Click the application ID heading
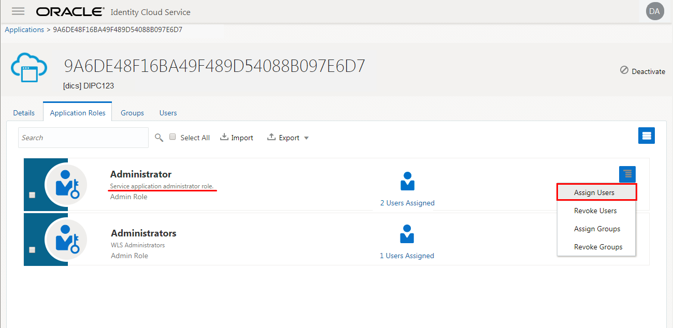The width and height of the screenshot is (673, 328). point(214,66)
